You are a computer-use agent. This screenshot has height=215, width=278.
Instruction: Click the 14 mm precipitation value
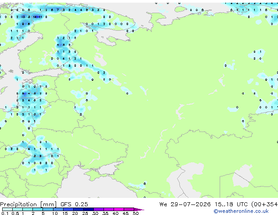coord(35,17)
